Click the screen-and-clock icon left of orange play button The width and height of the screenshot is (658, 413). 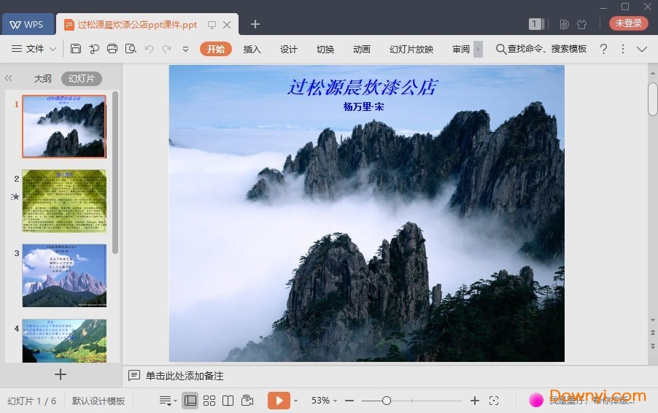[247, 401]
